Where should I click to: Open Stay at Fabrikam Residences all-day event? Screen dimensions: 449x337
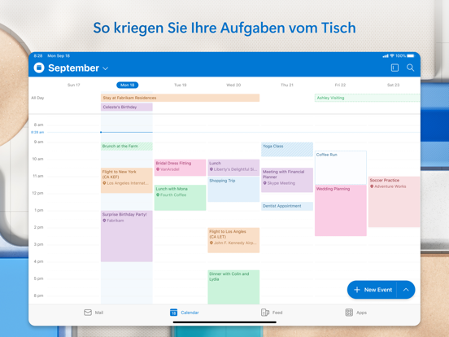pos(180,98)
